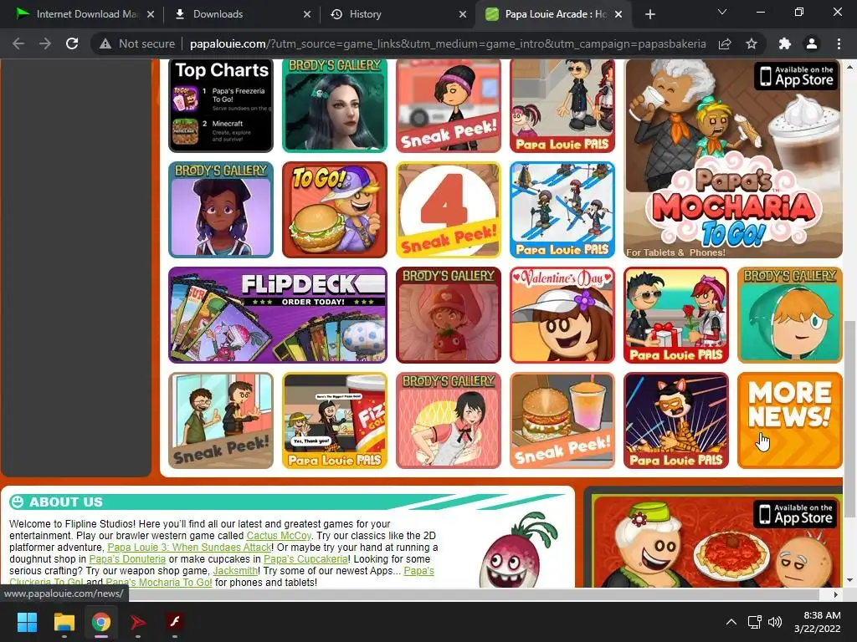Image resolution: width=857 pixels, height=642 pixels.
Task: Close the Internet Download Manager tab
Action: point(151,14)
